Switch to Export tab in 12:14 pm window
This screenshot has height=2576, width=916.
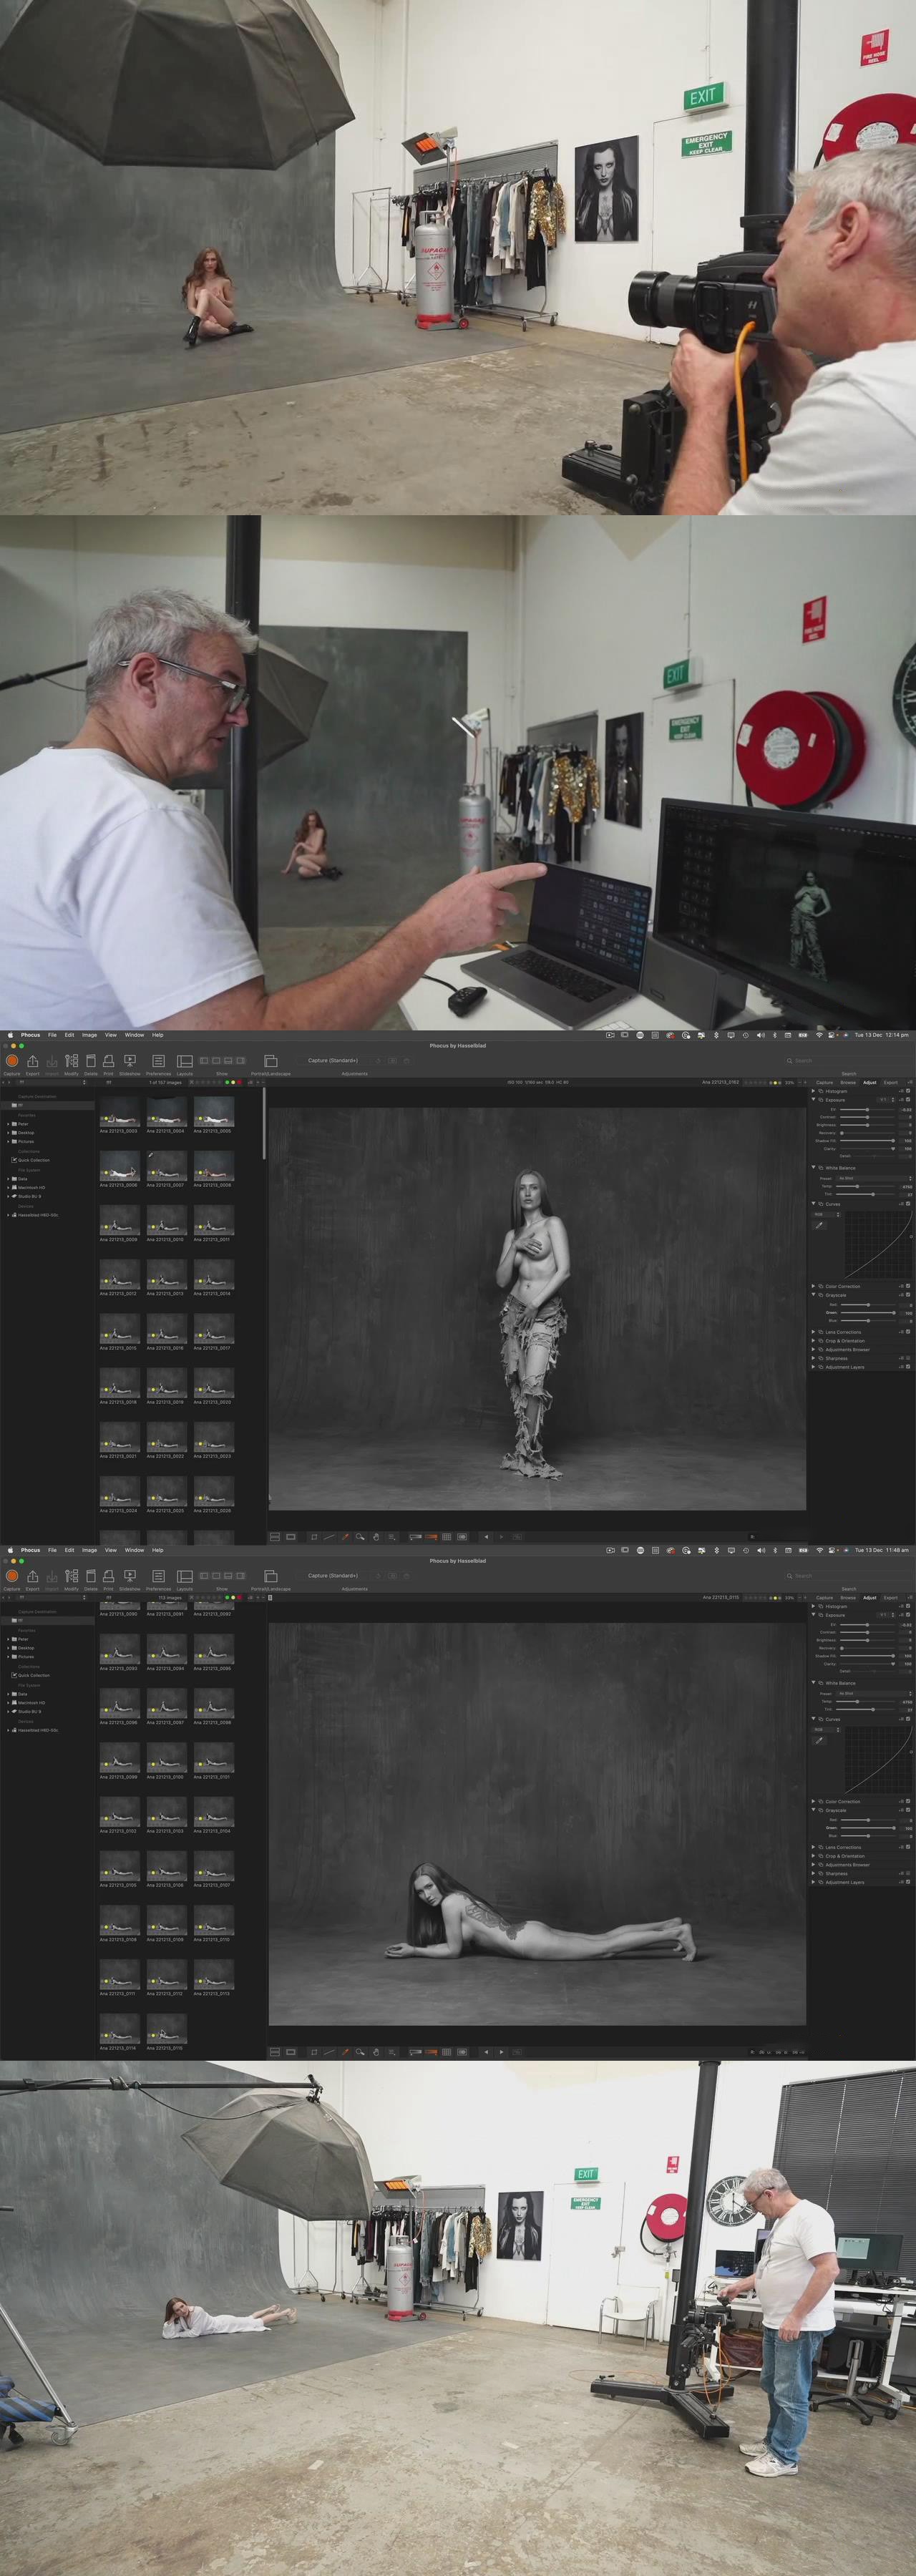890,1082
